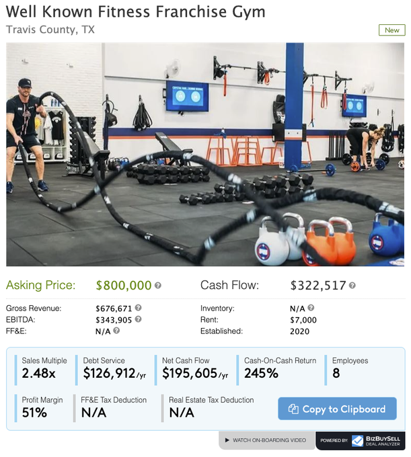This screenshot has width=411, height=457.
Task: Select the Profit Margin metric tile
Action: tap(44, 407)
